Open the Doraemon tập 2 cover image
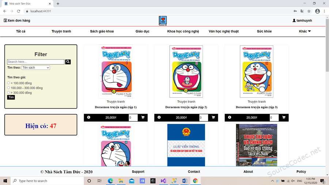Screen dimensions: 329x185 (186, 71)
